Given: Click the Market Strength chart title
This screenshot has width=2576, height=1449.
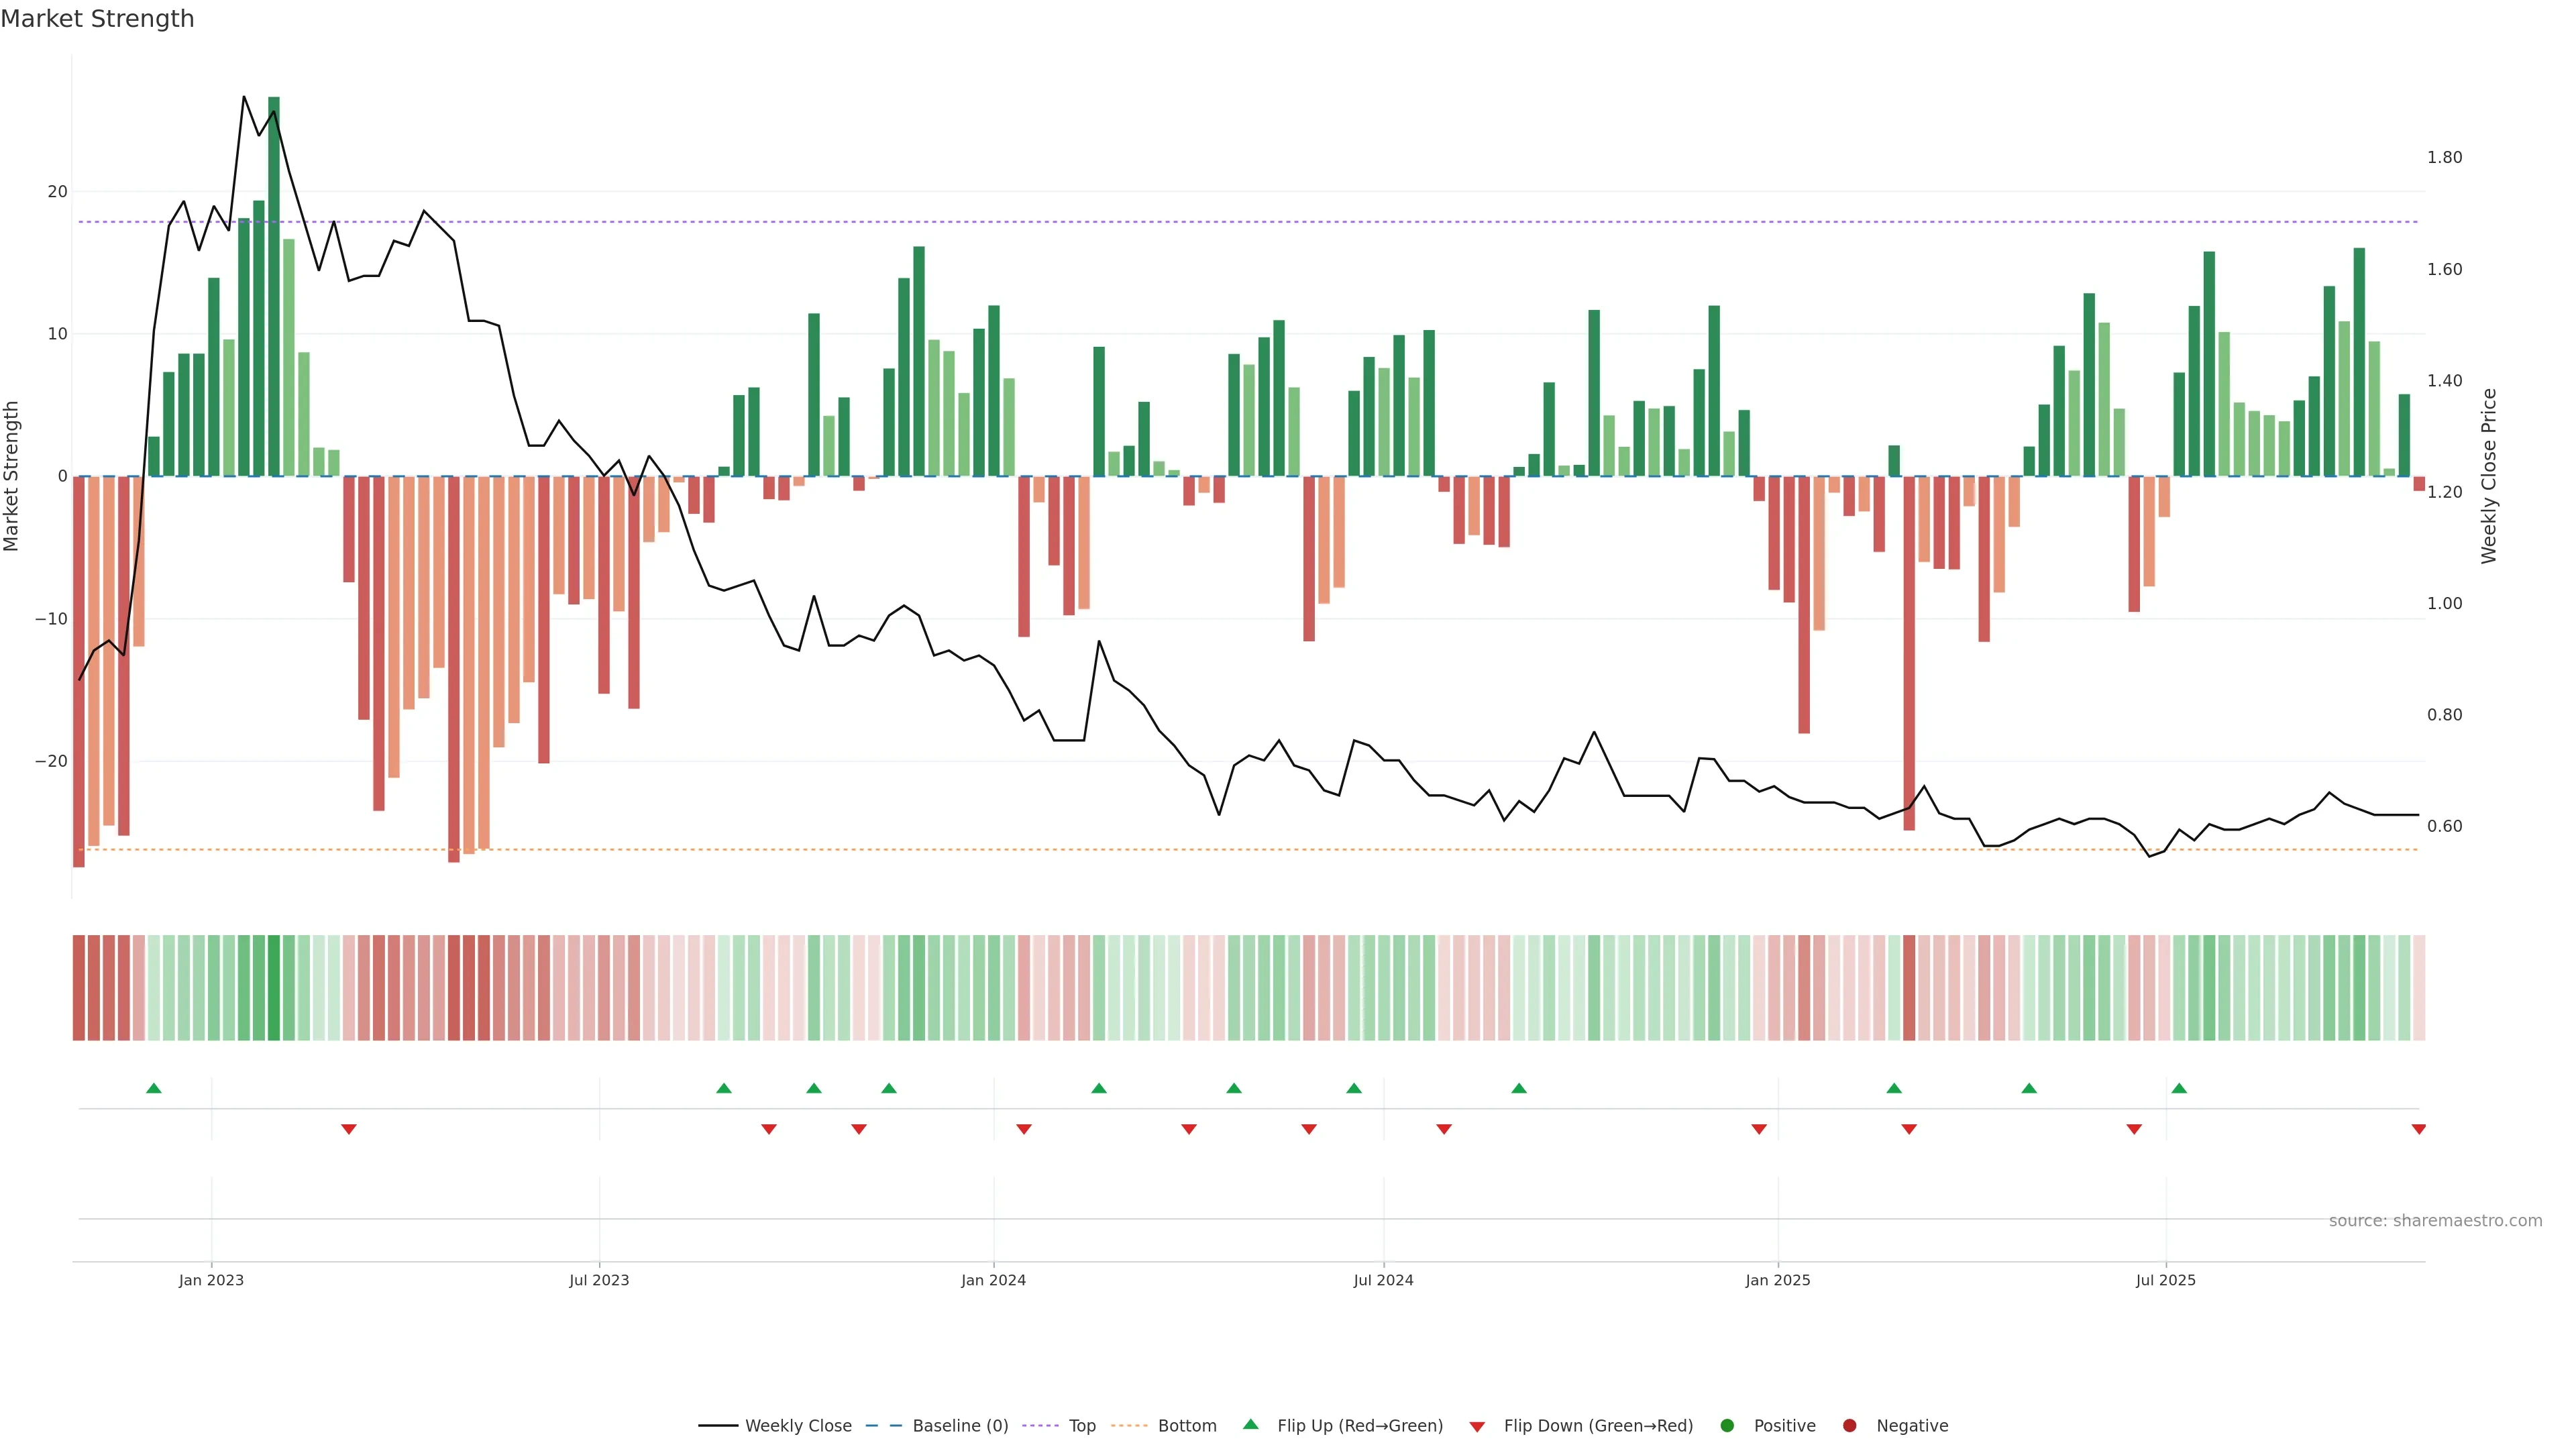Looking at the screenshot, I should click(97, 19).
